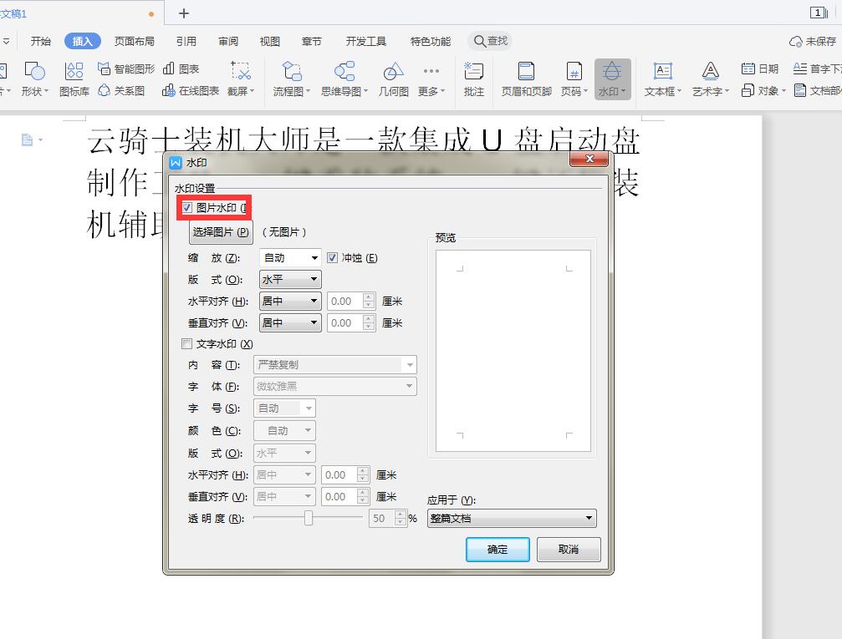Image resolution: width=842 pixels, height=639 pixels.
Task: Click the transparency value field showing 50
Action: (382, 518)
